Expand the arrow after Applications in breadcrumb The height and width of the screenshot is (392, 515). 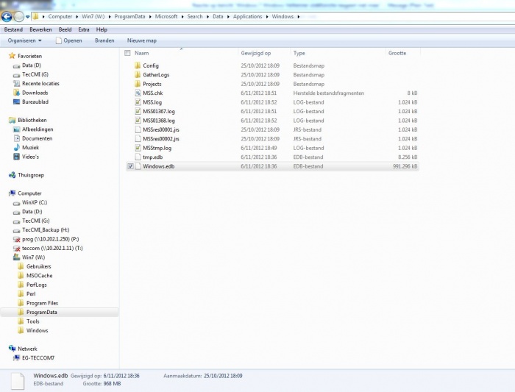pyautogui.click(x=267, y=16)
